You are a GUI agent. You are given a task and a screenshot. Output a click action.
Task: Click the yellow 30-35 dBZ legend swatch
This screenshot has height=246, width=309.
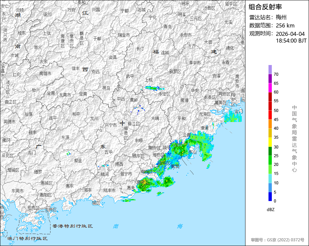tap(270, 142)
